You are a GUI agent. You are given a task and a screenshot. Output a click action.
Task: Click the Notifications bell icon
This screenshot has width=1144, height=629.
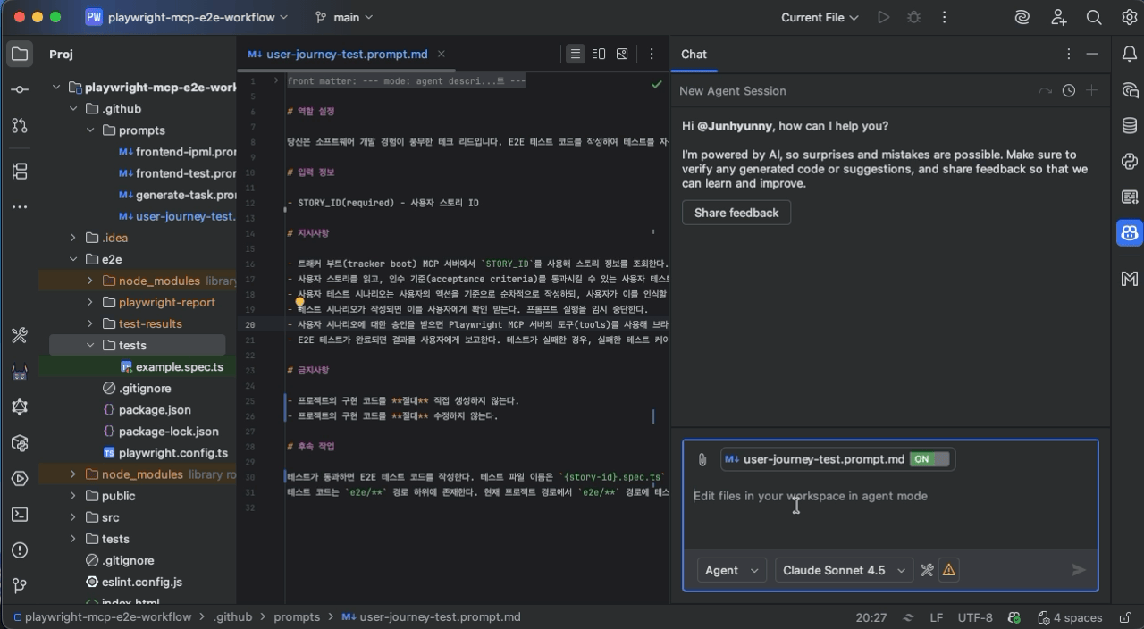point(1130,55)
